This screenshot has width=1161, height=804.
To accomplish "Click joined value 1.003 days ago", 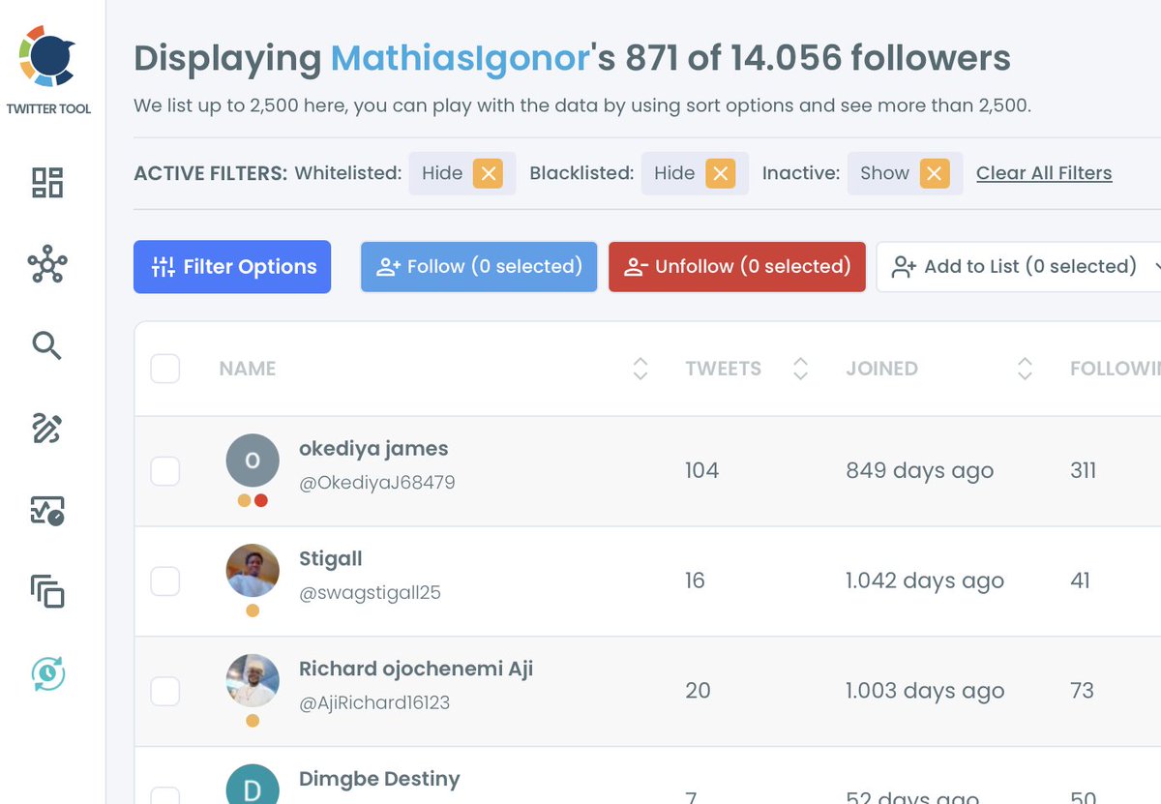I will tap(925, 691).
